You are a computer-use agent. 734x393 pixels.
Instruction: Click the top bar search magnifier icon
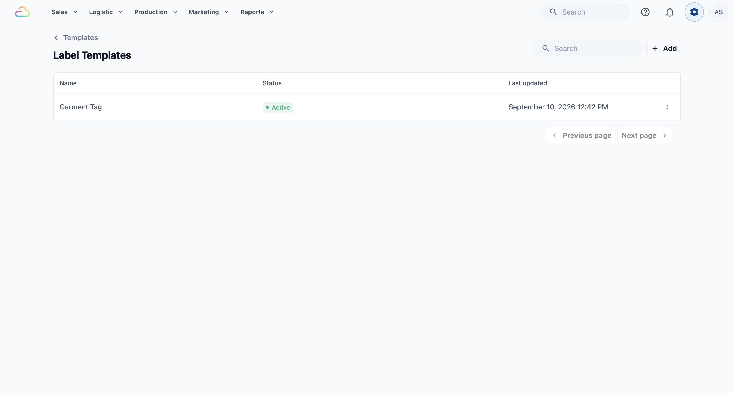(x=553, y=12)
